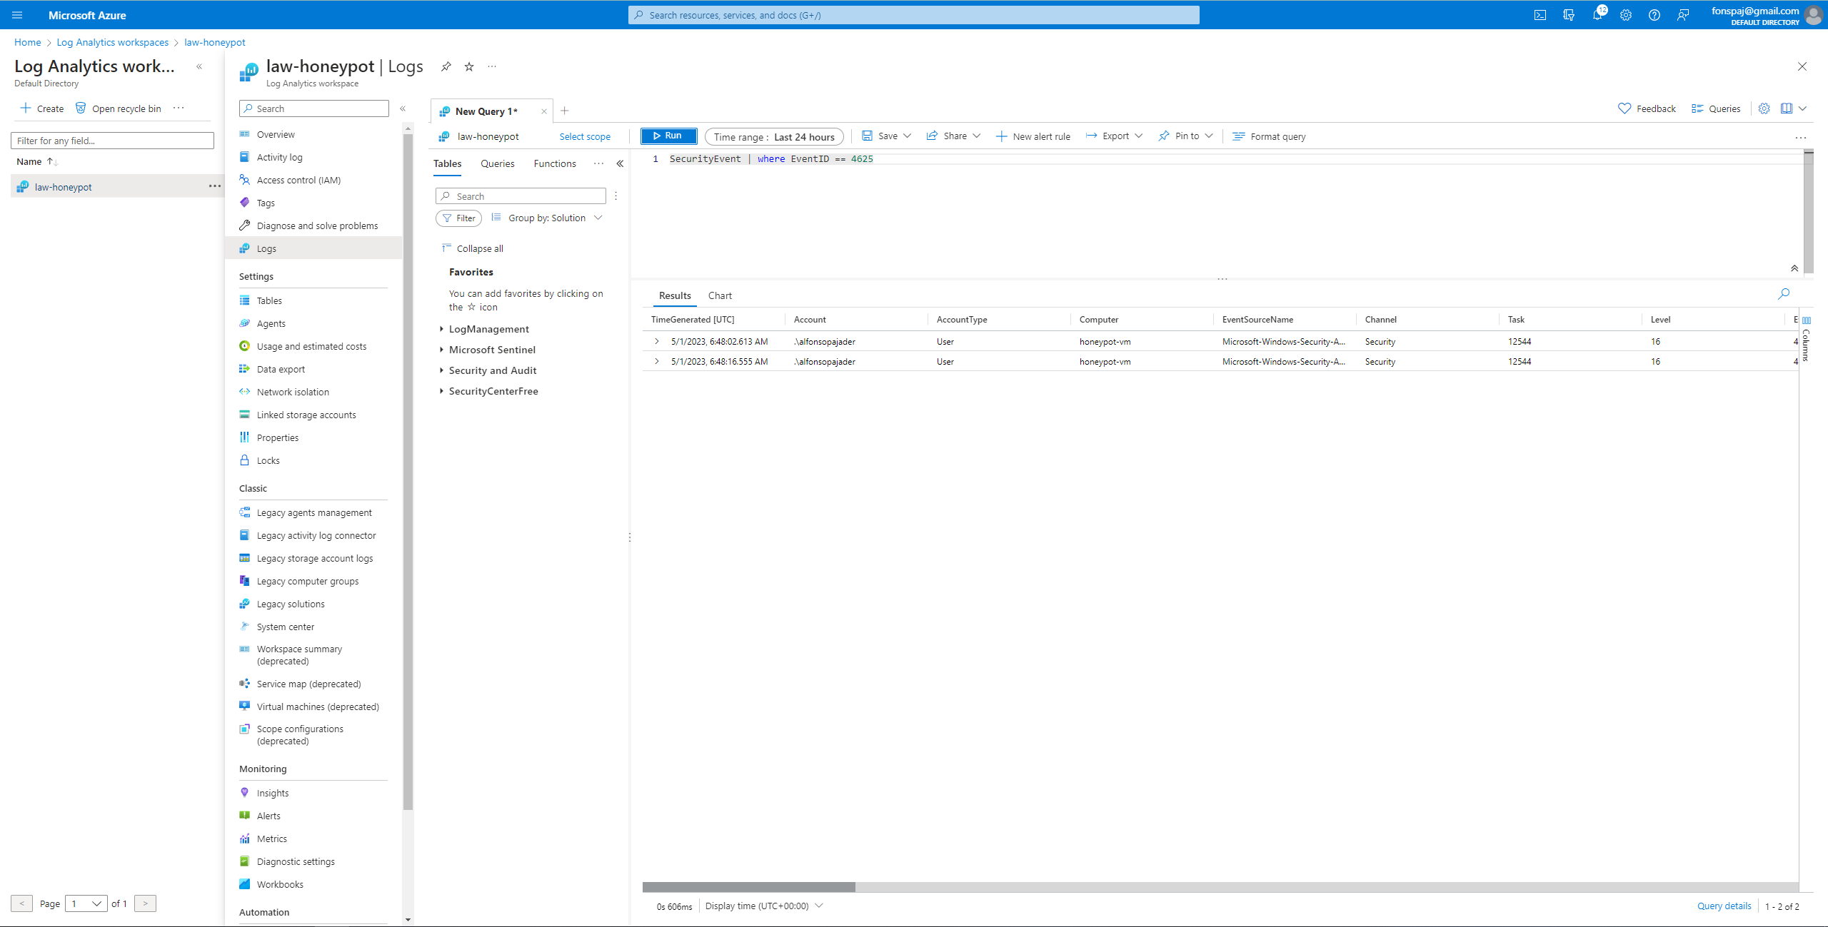Viewport: 1828px width, 927px height.
Task: Click Collapse all in tables list
Action: [x=473, y=248]
